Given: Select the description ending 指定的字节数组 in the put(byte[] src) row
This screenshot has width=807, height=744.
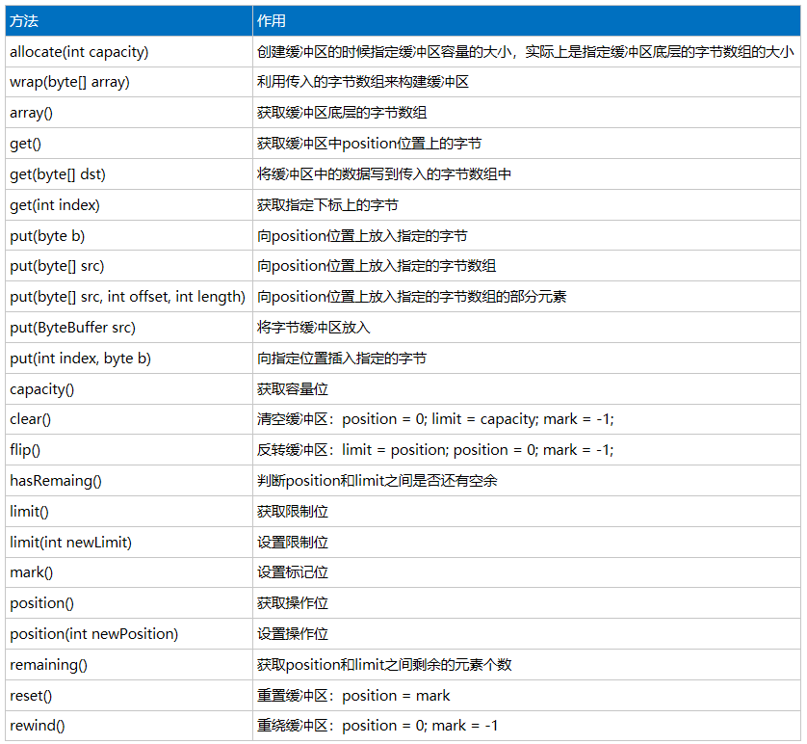Looking at the screenshot, I should (377, 266).
